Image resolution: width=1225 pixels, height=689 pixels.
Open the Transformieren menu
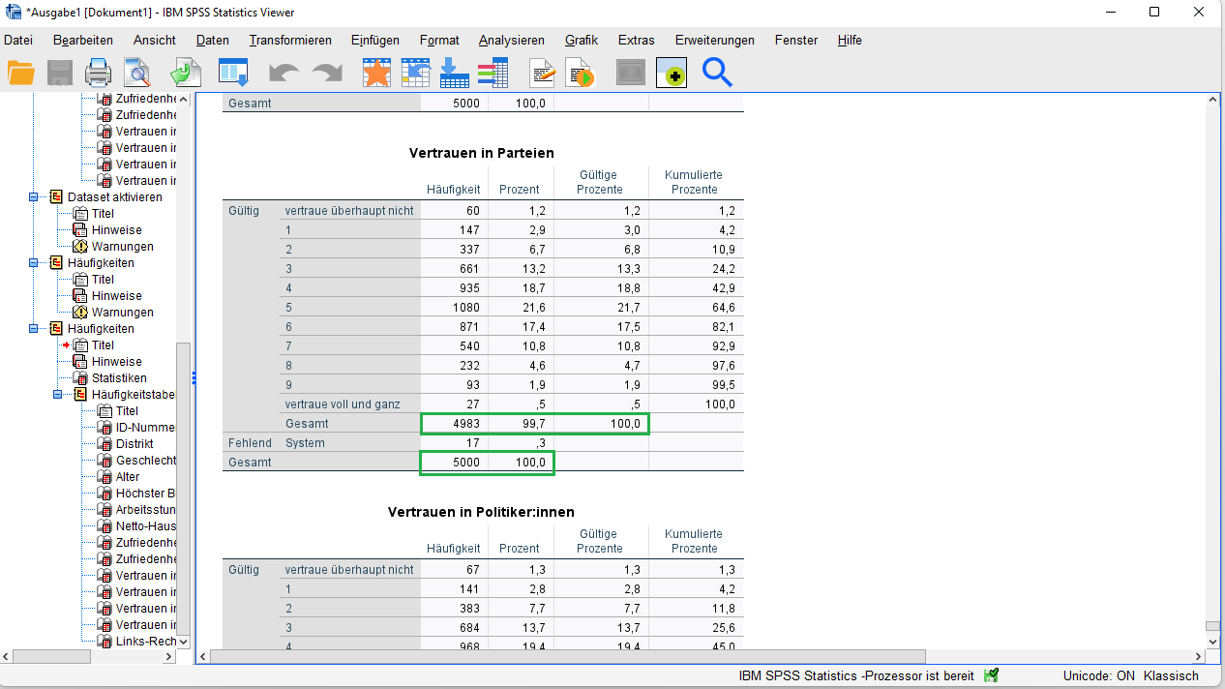(x=290, y=40)
